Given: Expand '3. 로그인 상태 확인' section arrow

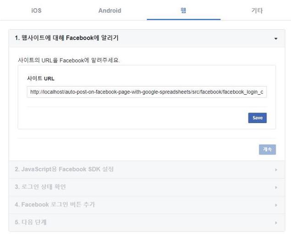Looking at the screenshot, I should point(276,188).
